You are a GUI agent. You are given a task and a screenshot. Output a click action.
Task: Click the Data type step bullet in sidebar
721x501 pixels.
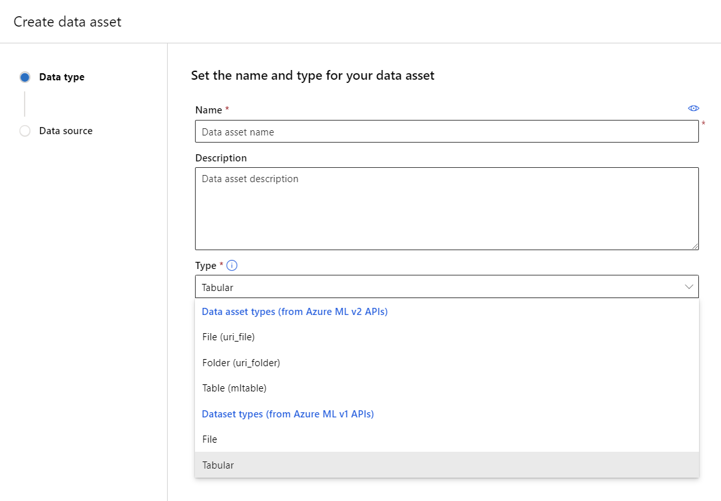click(x=25, y=76)
